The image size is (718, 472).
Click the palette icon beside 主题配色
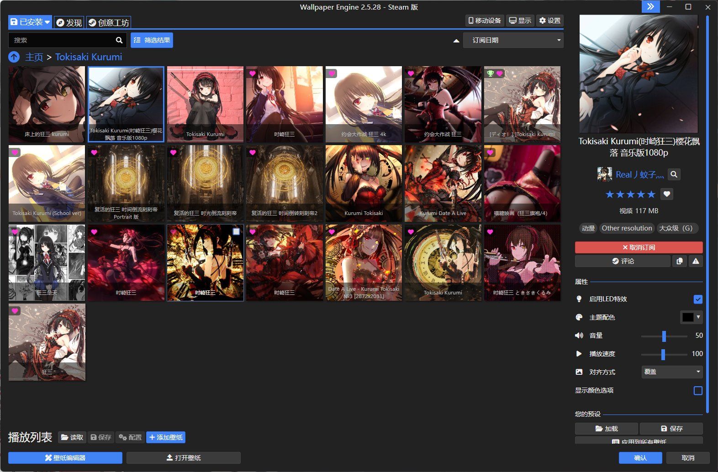(579, 317)
